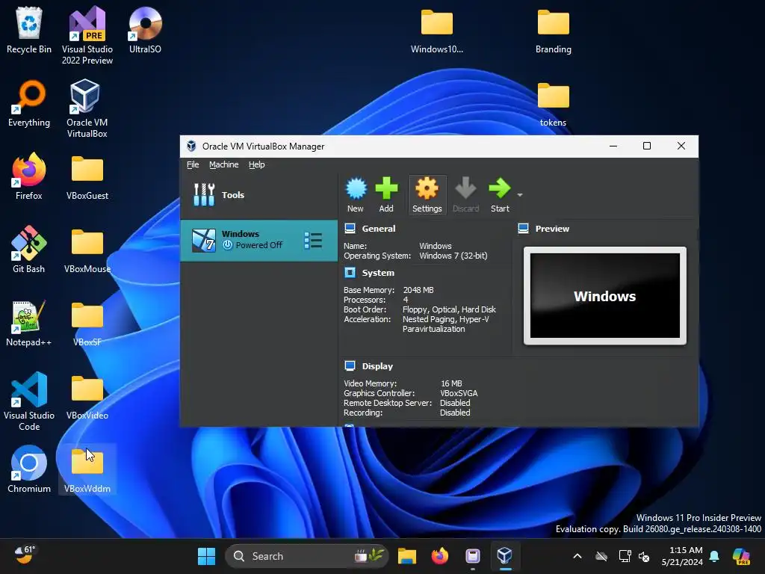Select the VBoxGuest folder

(x=87, y=176)
